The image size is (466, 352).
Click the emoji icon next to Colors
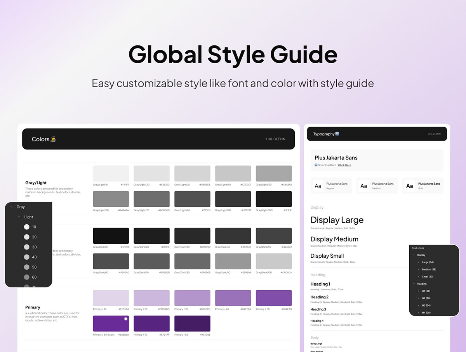[x=53, y=139]
